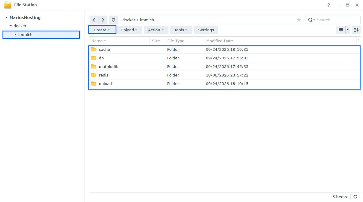Image resolution: width=363 pixels, height=202 pixels.
Task: Click the docker segment in the path bar
Action: click(129, 20)
